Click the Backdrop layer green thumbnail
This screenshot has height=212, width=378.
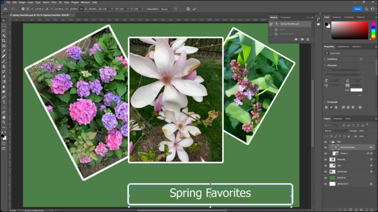click(332, 178)
